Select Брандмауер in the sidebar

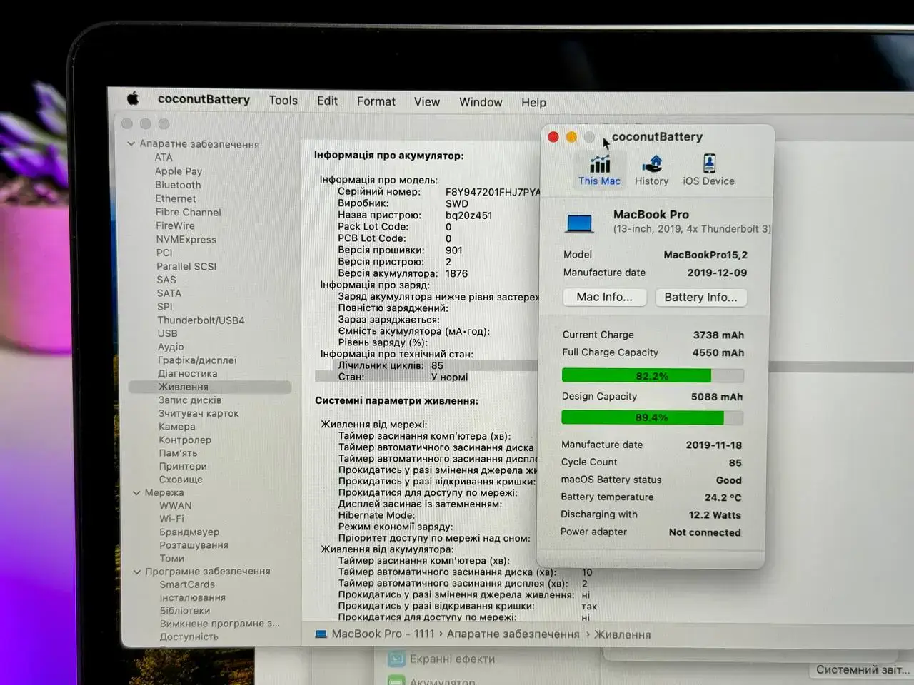point(189,532)
